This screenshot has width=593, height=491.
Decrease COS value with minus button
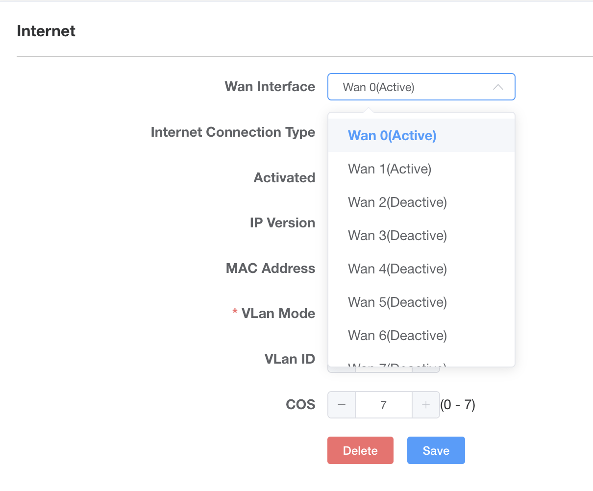tap(342, 405)
